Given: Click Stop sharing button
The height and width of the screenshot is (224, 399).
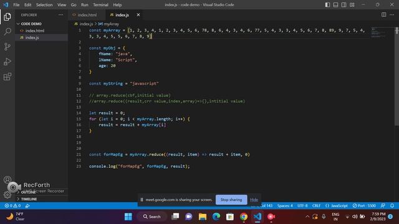Looking at the screenshot, I should (231, 200).
